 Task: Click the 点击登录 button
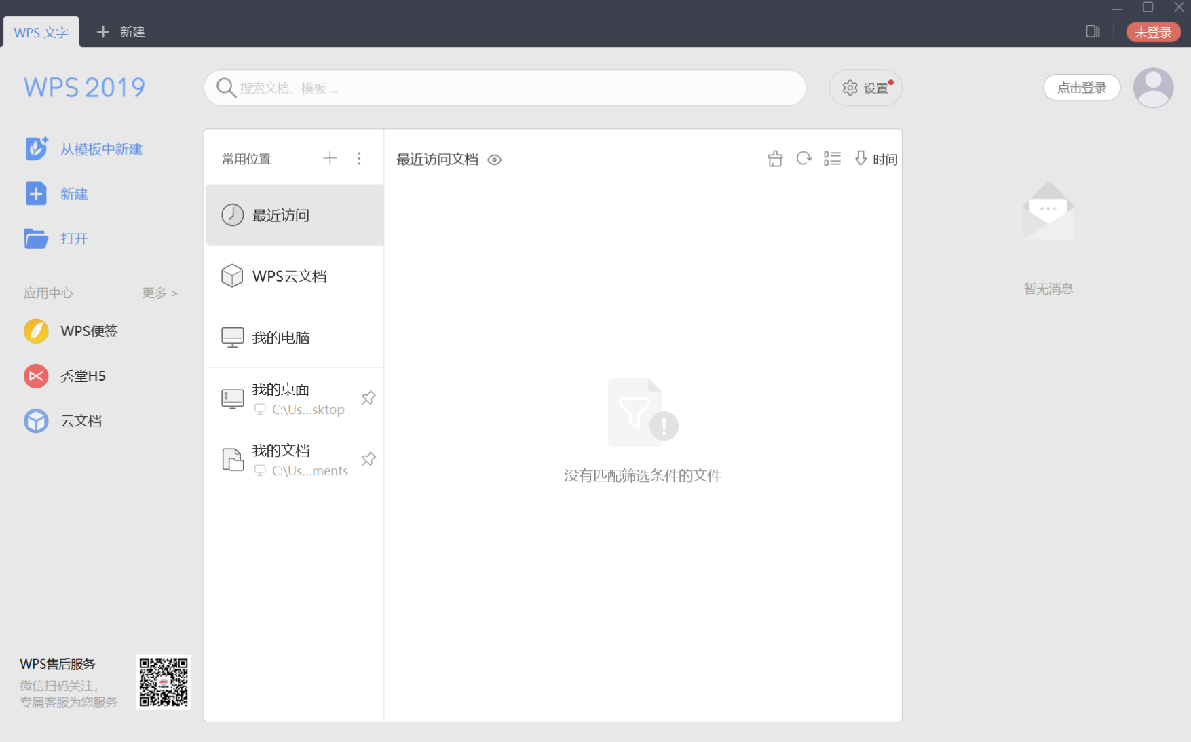1082,88
